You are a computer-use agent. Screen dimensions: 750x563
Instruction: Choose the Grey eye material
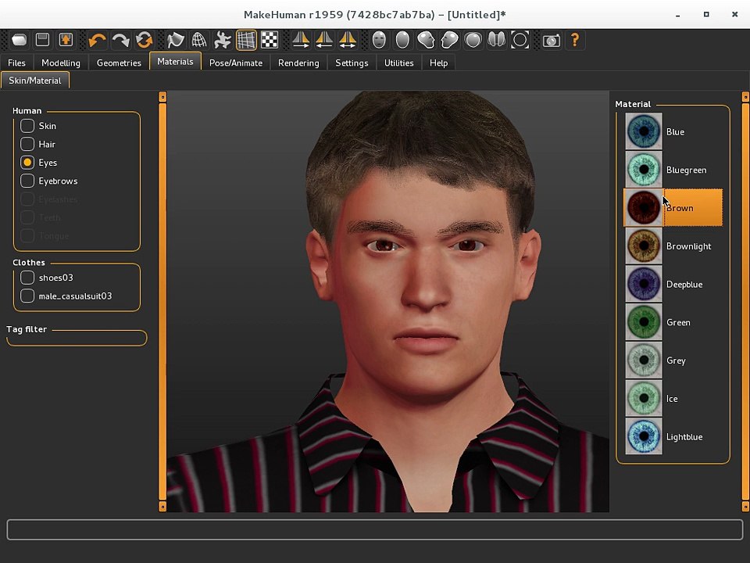[x=673, y=360]
